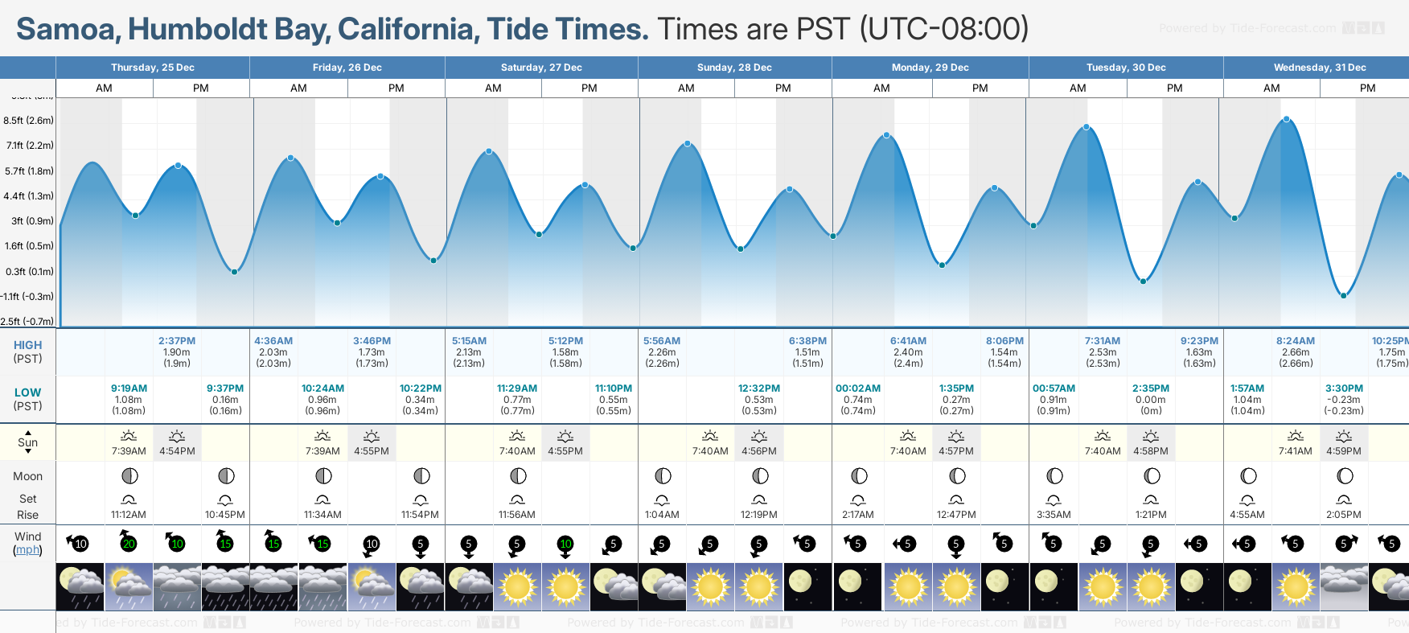The height and width of the screenshot is (633, 1409).
Task: Click the moonrise icon above 2:05PM
Action: (x=1344, y=499)
